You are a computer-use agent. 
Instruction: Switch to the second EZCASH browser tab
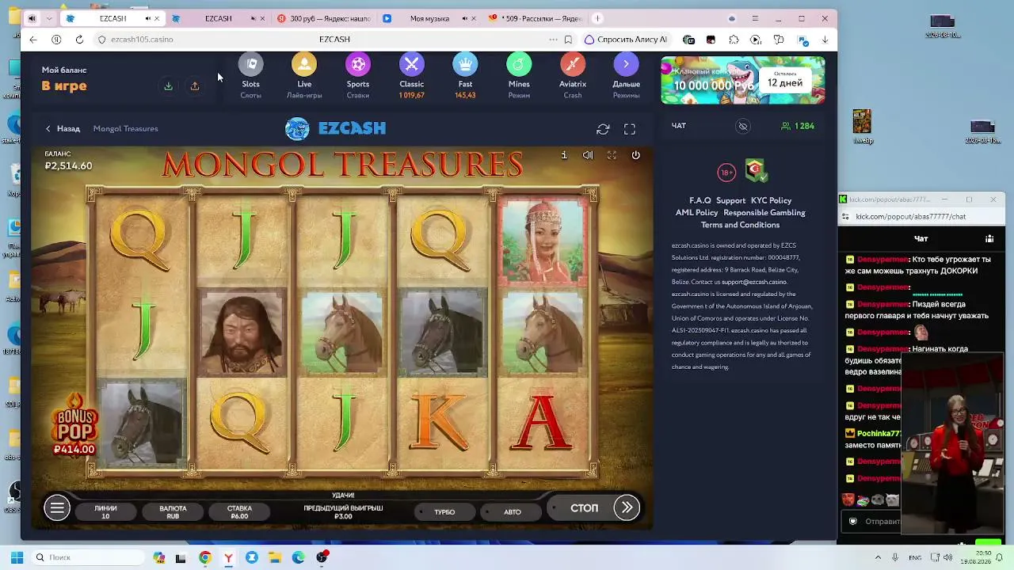point(218,18)
